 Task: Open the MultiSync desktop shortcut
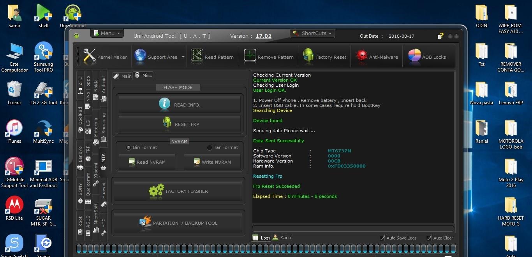click(x=43, y=131)
